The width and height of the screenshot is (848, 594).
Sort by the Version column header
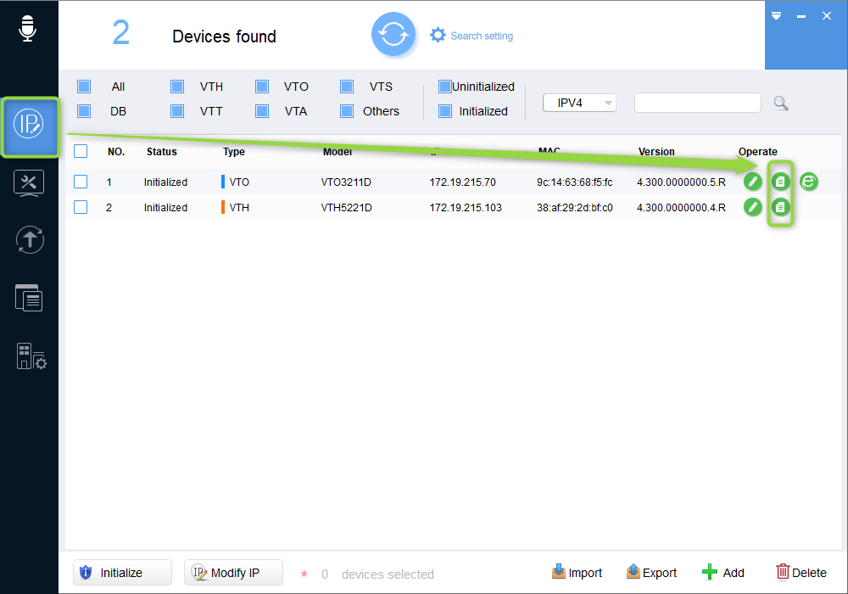click(656, 152)
